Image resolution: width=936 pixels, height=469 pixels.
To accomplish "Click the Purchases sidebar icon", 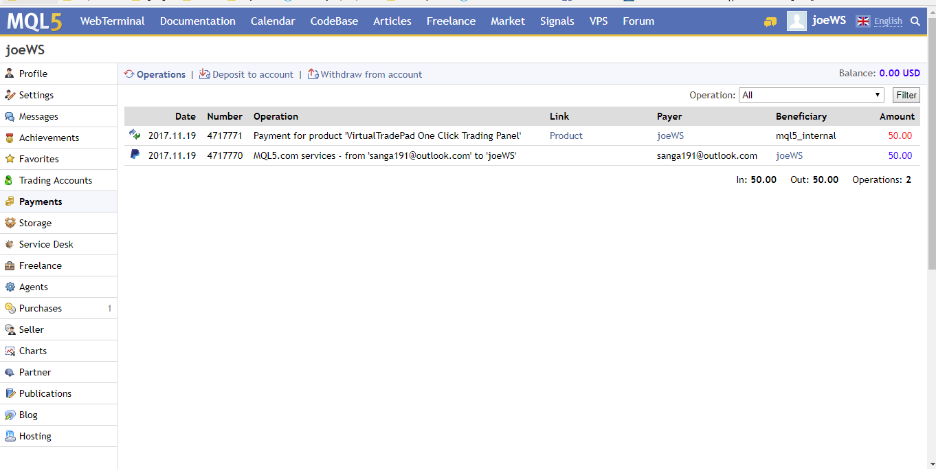I will click(10, 308).
